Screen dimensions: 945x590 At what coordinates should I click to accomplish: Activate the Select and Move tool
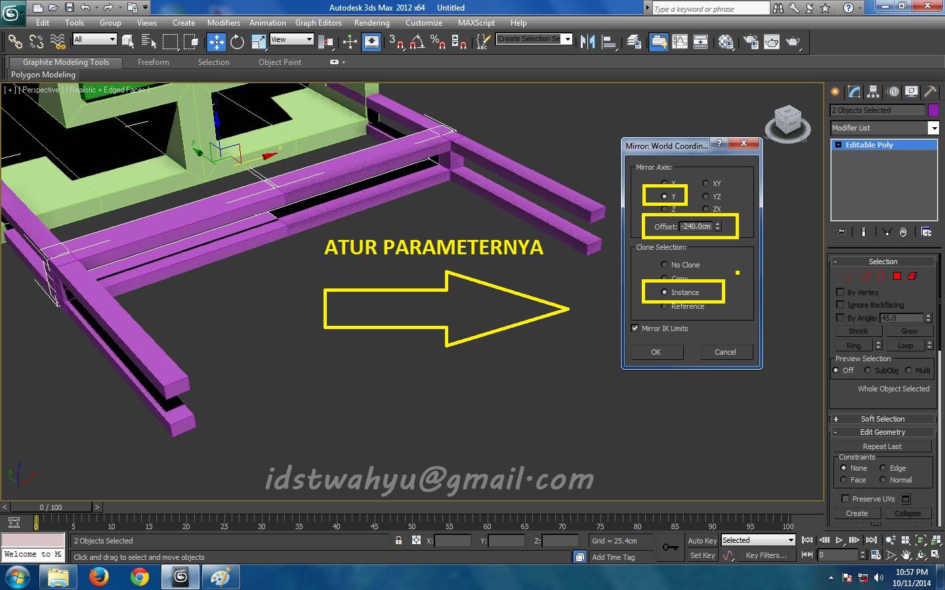[x=216, y=42]
